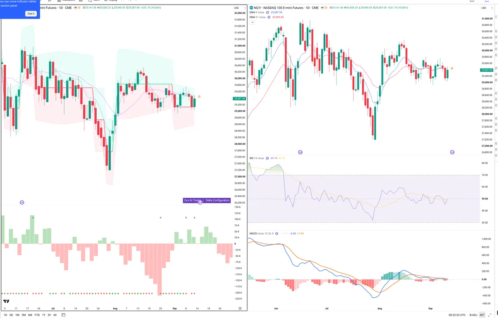Viewport: 498px width, 318px height.
Task: Click the Sep label on right time axis
Action: [x=430, y=308]
